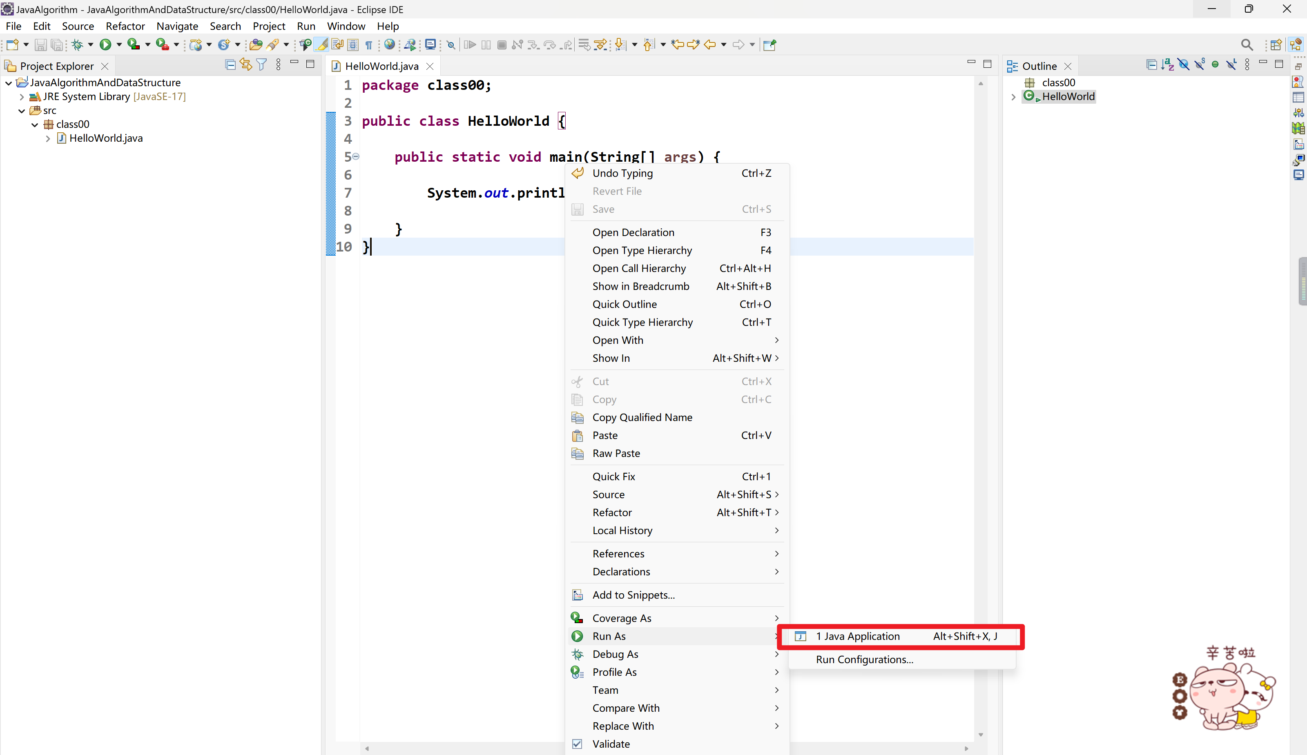Open the Outline View Menu dots
This screenshot has width=1307, height=755.
1247,65
